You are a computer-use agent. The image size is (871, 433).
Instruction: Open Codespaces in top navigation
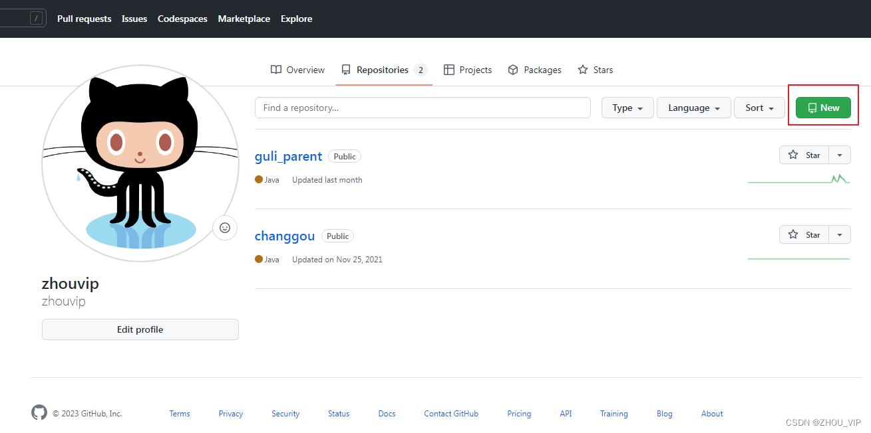click(x=182, y=19)
